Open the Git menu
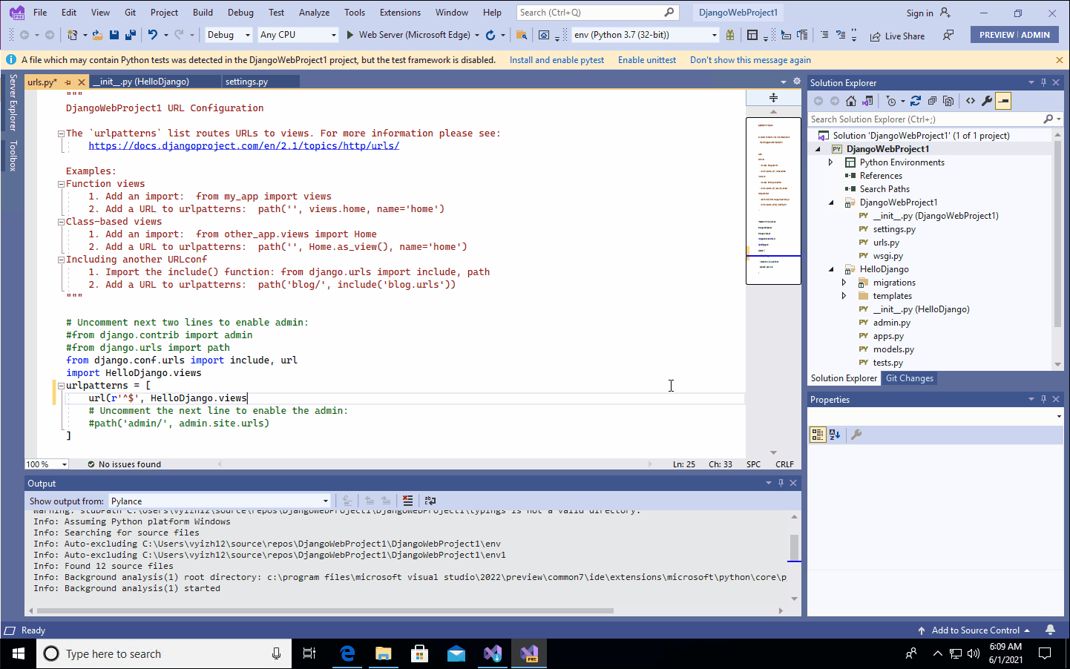1070x669 pixels. [x=131, y=12]
